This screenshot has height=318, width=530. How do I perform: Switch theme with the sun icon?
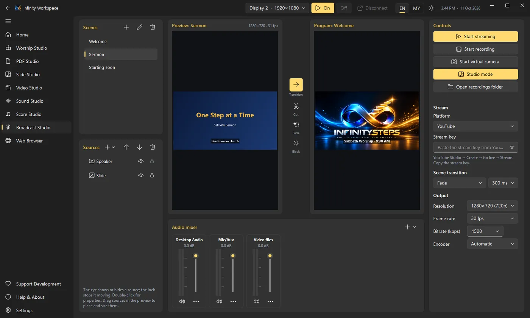(x=431, y=8)
